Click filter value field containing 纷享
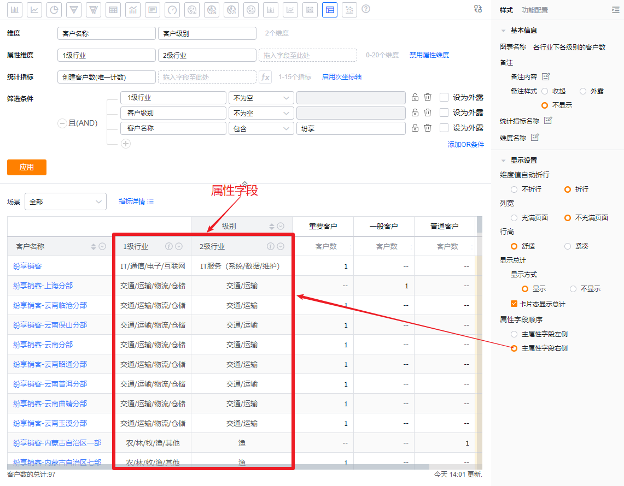The height and width of the screenshot is (486, 624). coord(351,128)
